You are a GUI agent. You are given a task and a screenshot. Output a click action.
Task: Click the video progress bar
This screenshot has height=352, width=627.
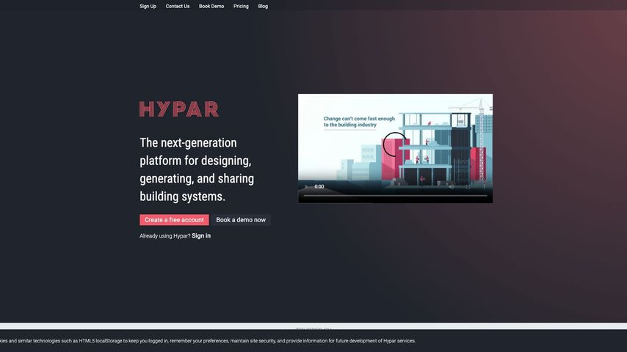tap(395, 196)
